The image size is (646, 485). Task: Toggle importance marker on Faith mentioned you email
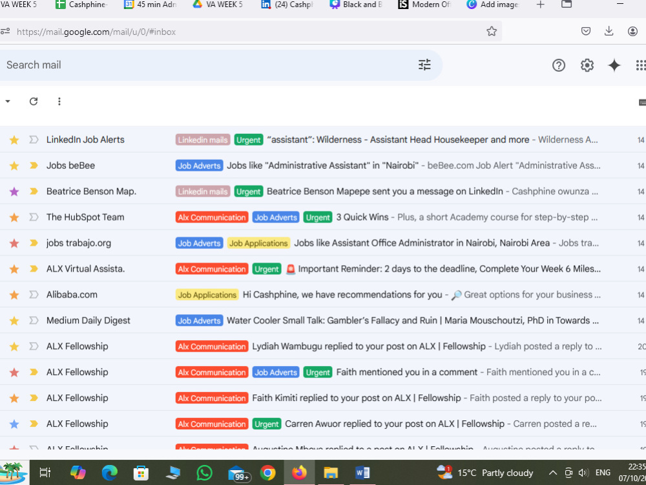pyautogui.click(x=34, y=372)
